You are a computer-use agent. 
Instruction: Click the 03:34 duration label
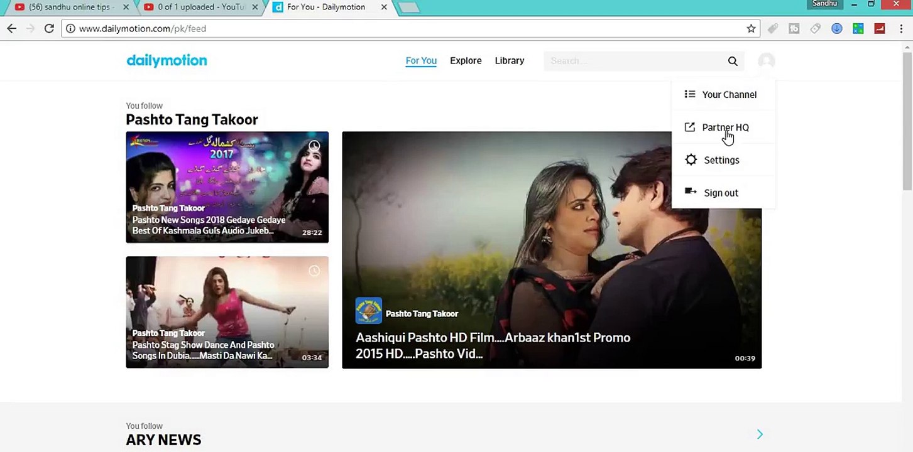(312, 358)
